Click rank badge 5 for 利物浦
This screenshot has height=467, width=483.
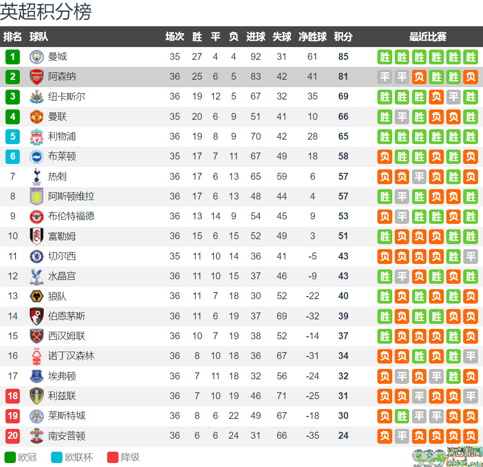point(12,137)
